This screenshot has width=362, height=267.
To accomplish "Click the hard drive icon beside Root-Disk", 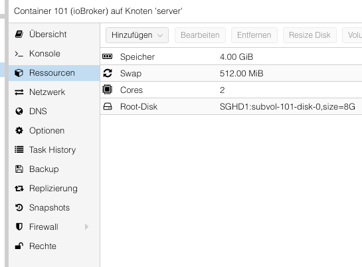I will 108,106.
